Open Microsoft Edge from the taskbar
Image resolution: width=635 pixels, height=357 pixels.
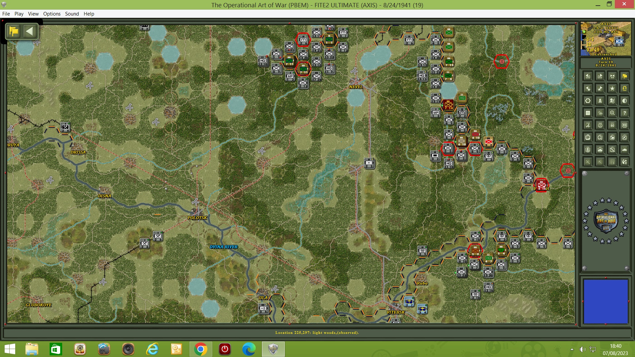coord(249,349)
